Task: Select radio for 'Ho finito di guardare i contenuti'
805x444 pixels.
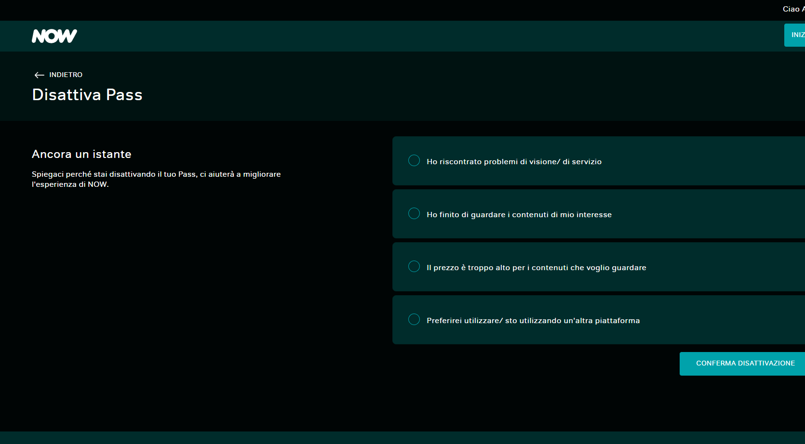Action: pos(414,213)
